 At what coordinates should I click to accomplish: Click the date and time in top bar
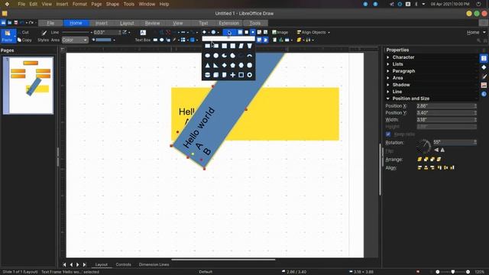click(x=450, y=4)
